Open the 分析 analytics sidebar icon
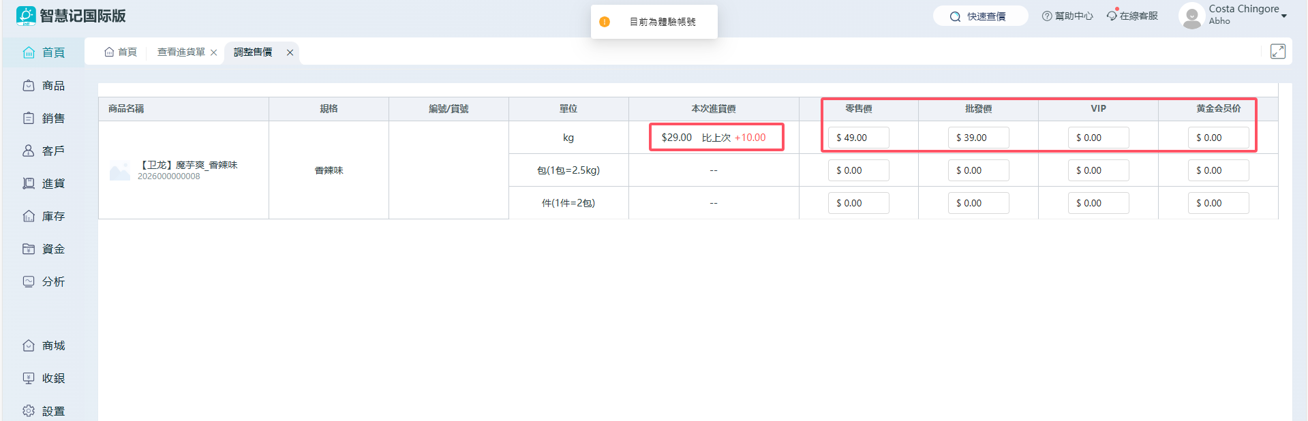1308x421 pixels. coord(29,281)
